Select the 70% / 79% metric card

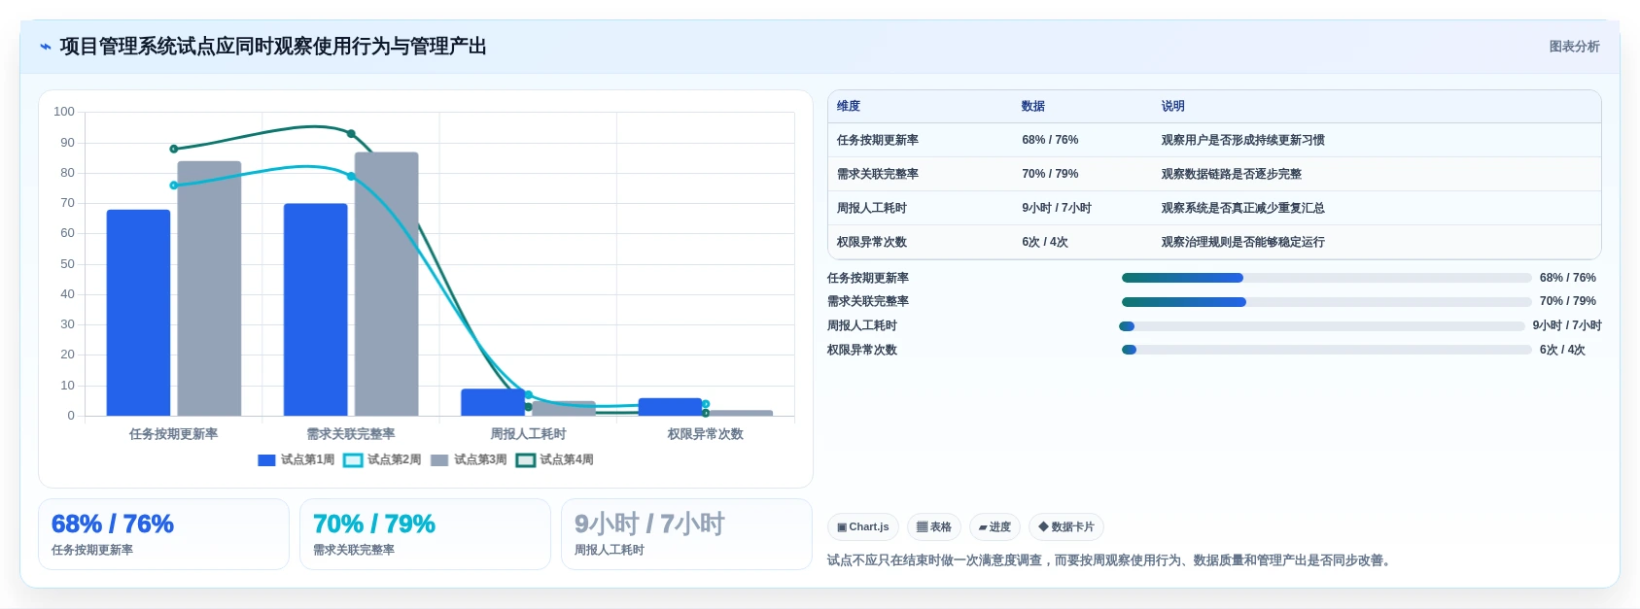(425, 534)
